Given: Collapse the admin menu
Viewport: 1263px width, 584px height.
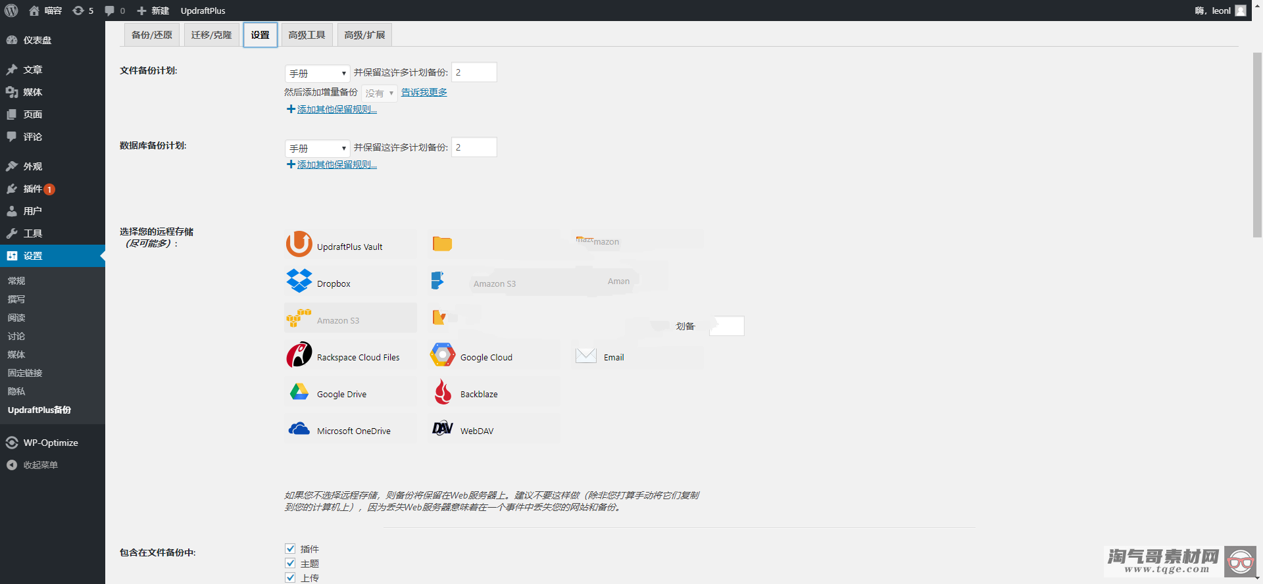Looking at the screenshot, I should 53,465.
